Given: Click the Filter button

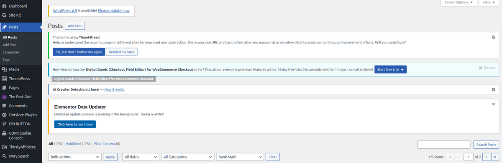Looking at the screenshot, I should pyautogui.click(x=273, y=157).
